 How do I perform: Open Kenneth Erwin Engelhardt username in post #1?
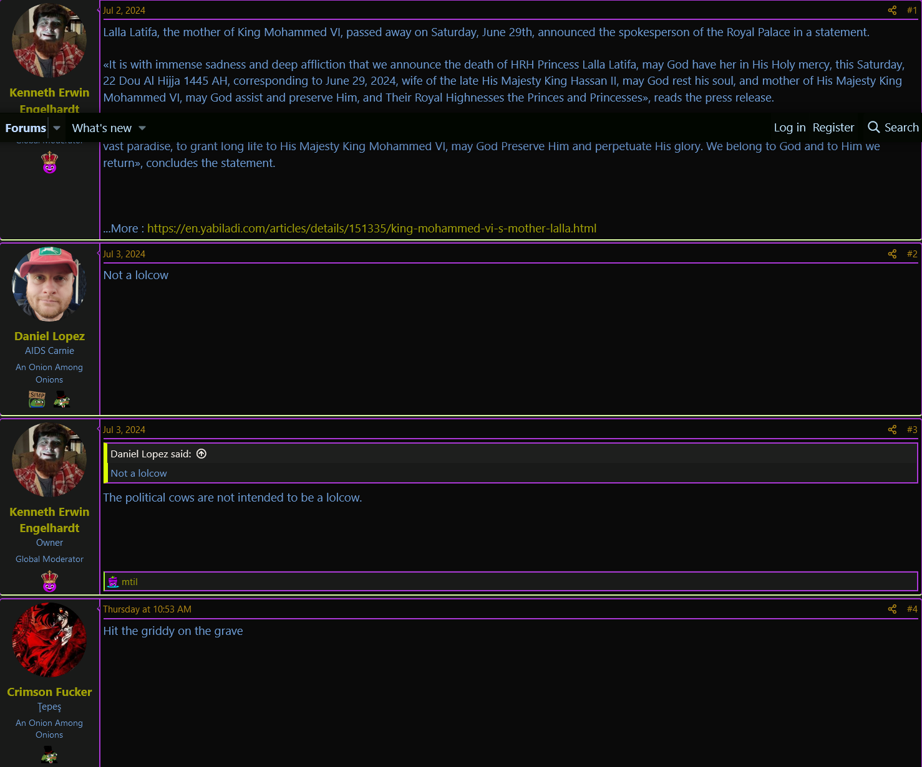point(49,100)
